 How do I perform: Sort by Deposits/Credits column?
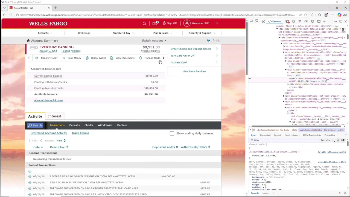165,147
